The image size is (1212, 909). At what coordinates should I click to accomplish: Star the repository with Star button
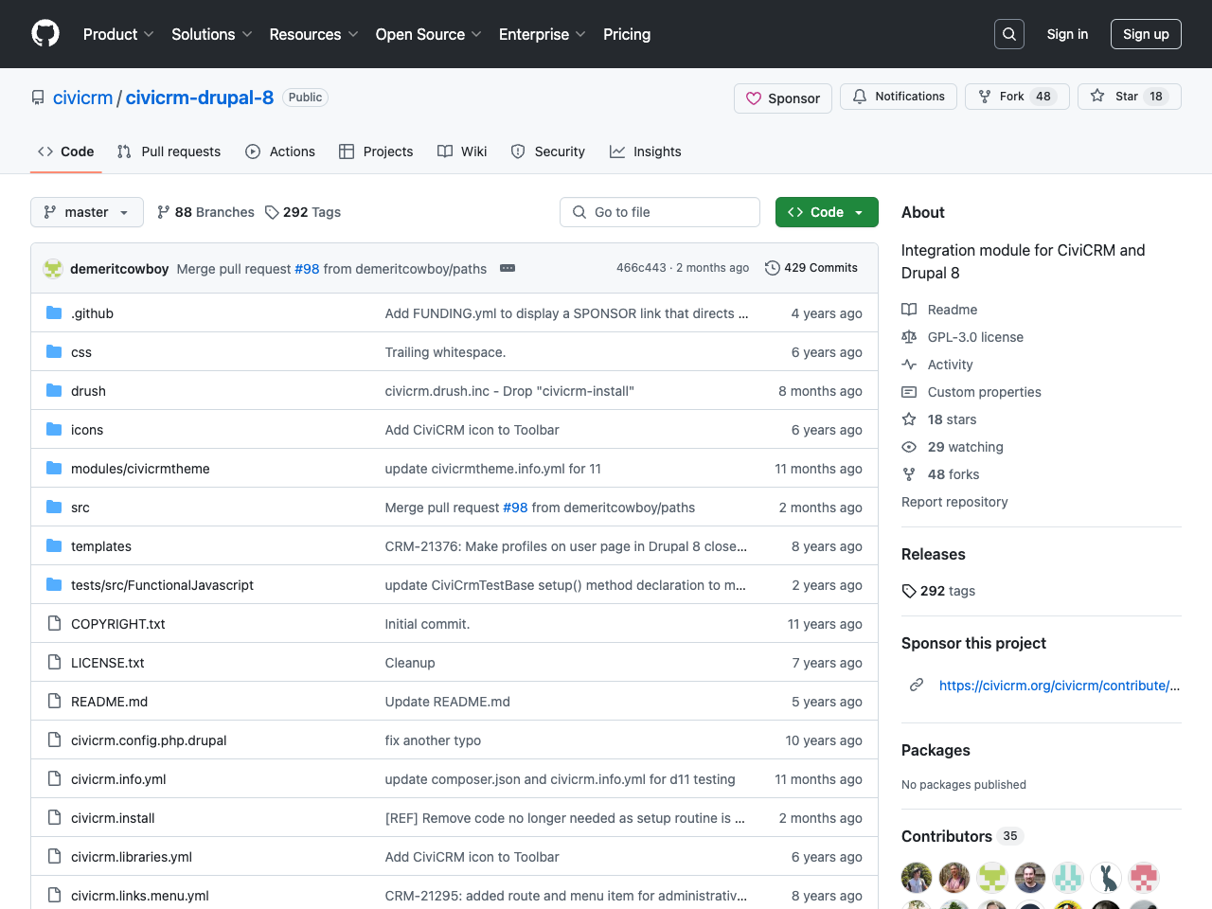pyautogui.click(x=1130, y=97)
